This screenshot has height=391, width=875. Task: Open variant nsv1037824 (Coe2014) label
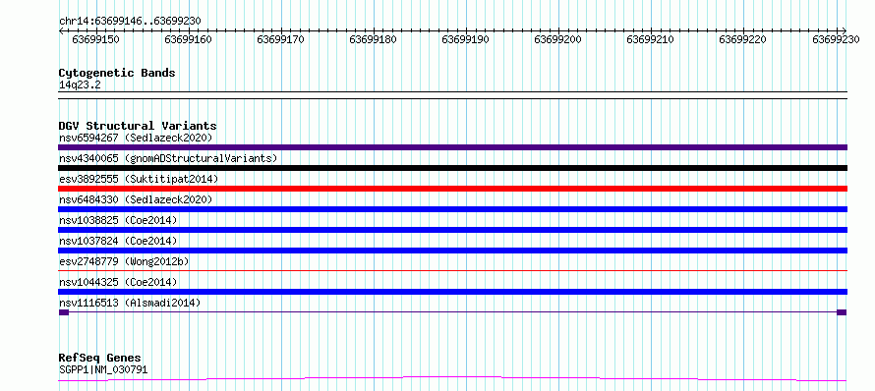point(118,241)
